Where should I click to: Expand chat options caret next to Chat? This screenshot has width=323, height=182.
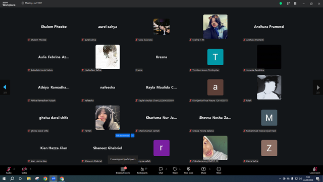pos(166,169)
